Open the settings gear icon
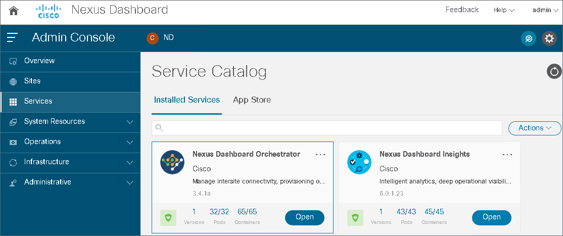Screen dimensions: 563x236 [549, 38]
